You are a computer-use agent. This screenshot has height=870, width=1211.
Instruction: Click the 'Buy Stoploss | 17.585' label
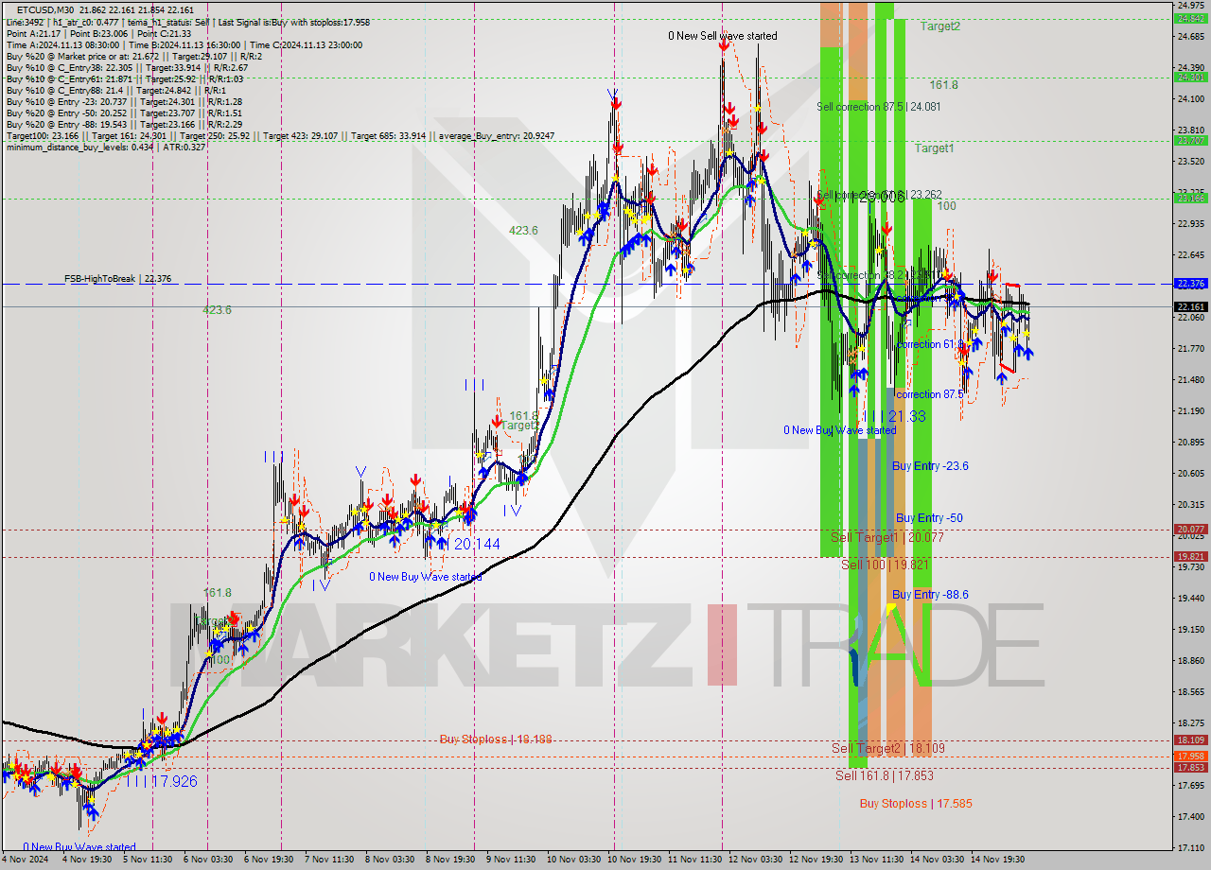(916, 804)
